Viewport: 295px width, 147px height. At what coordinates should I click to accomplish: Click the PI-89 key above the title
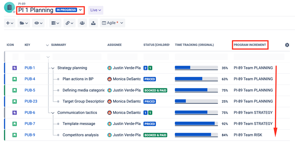click(x=22, y=4)
